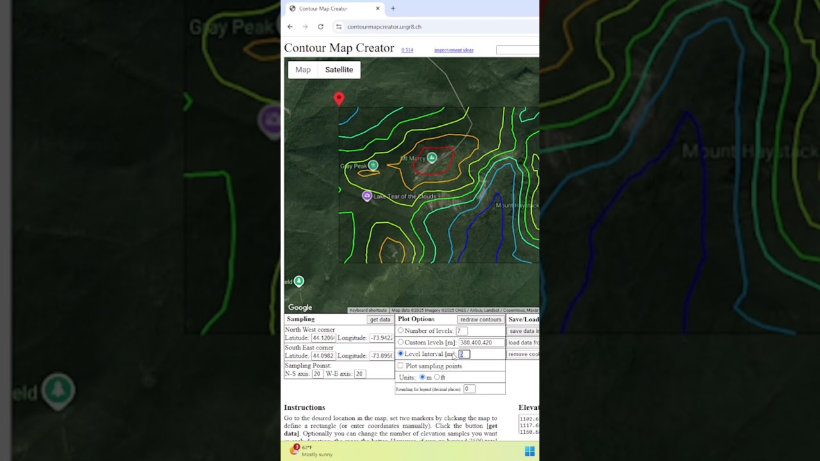Click the browser forward arrow
Viewport: 820px width, 461px height.
coord(305,27)
